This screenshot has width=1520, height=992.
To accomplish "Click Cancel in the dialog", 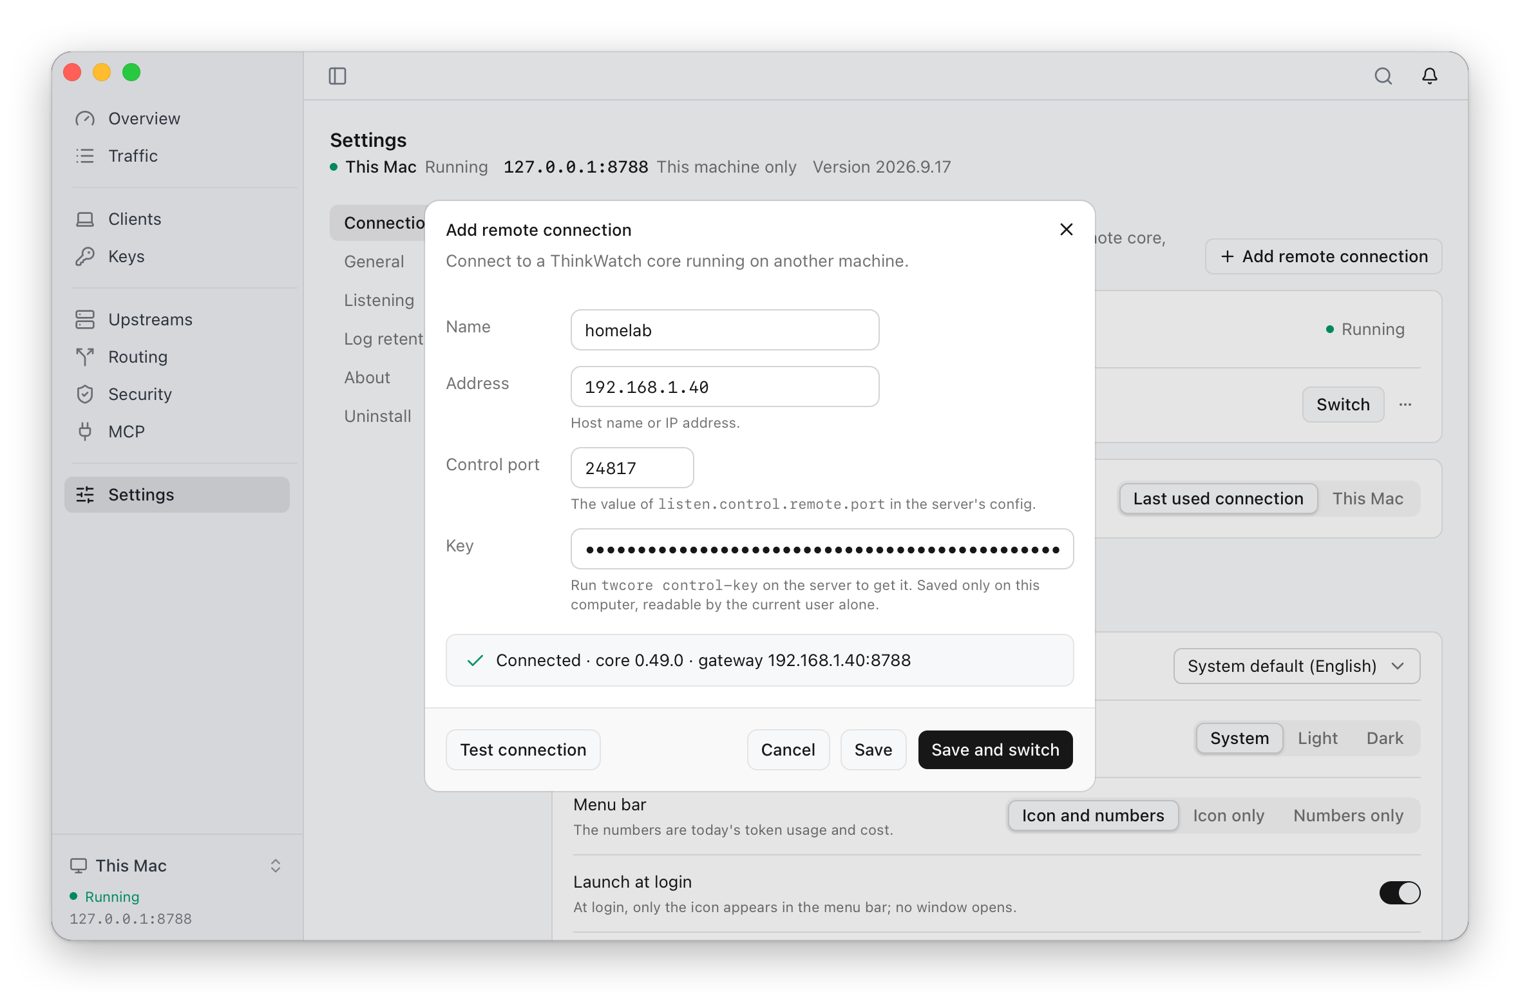I will [788, 750].
